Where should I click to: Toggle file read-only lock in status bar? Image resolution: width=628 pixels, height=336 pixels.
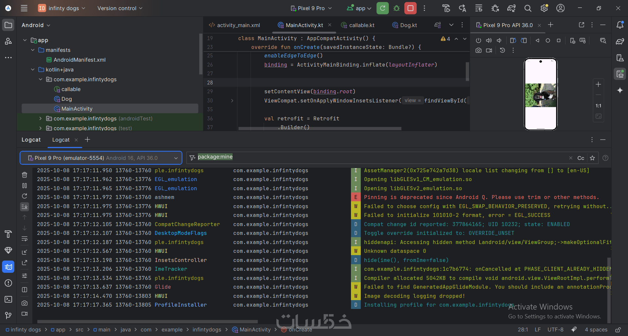(618, 330)
